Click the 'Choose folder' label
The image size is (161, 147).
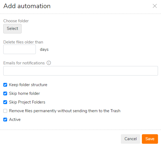(x=16, y=21)
